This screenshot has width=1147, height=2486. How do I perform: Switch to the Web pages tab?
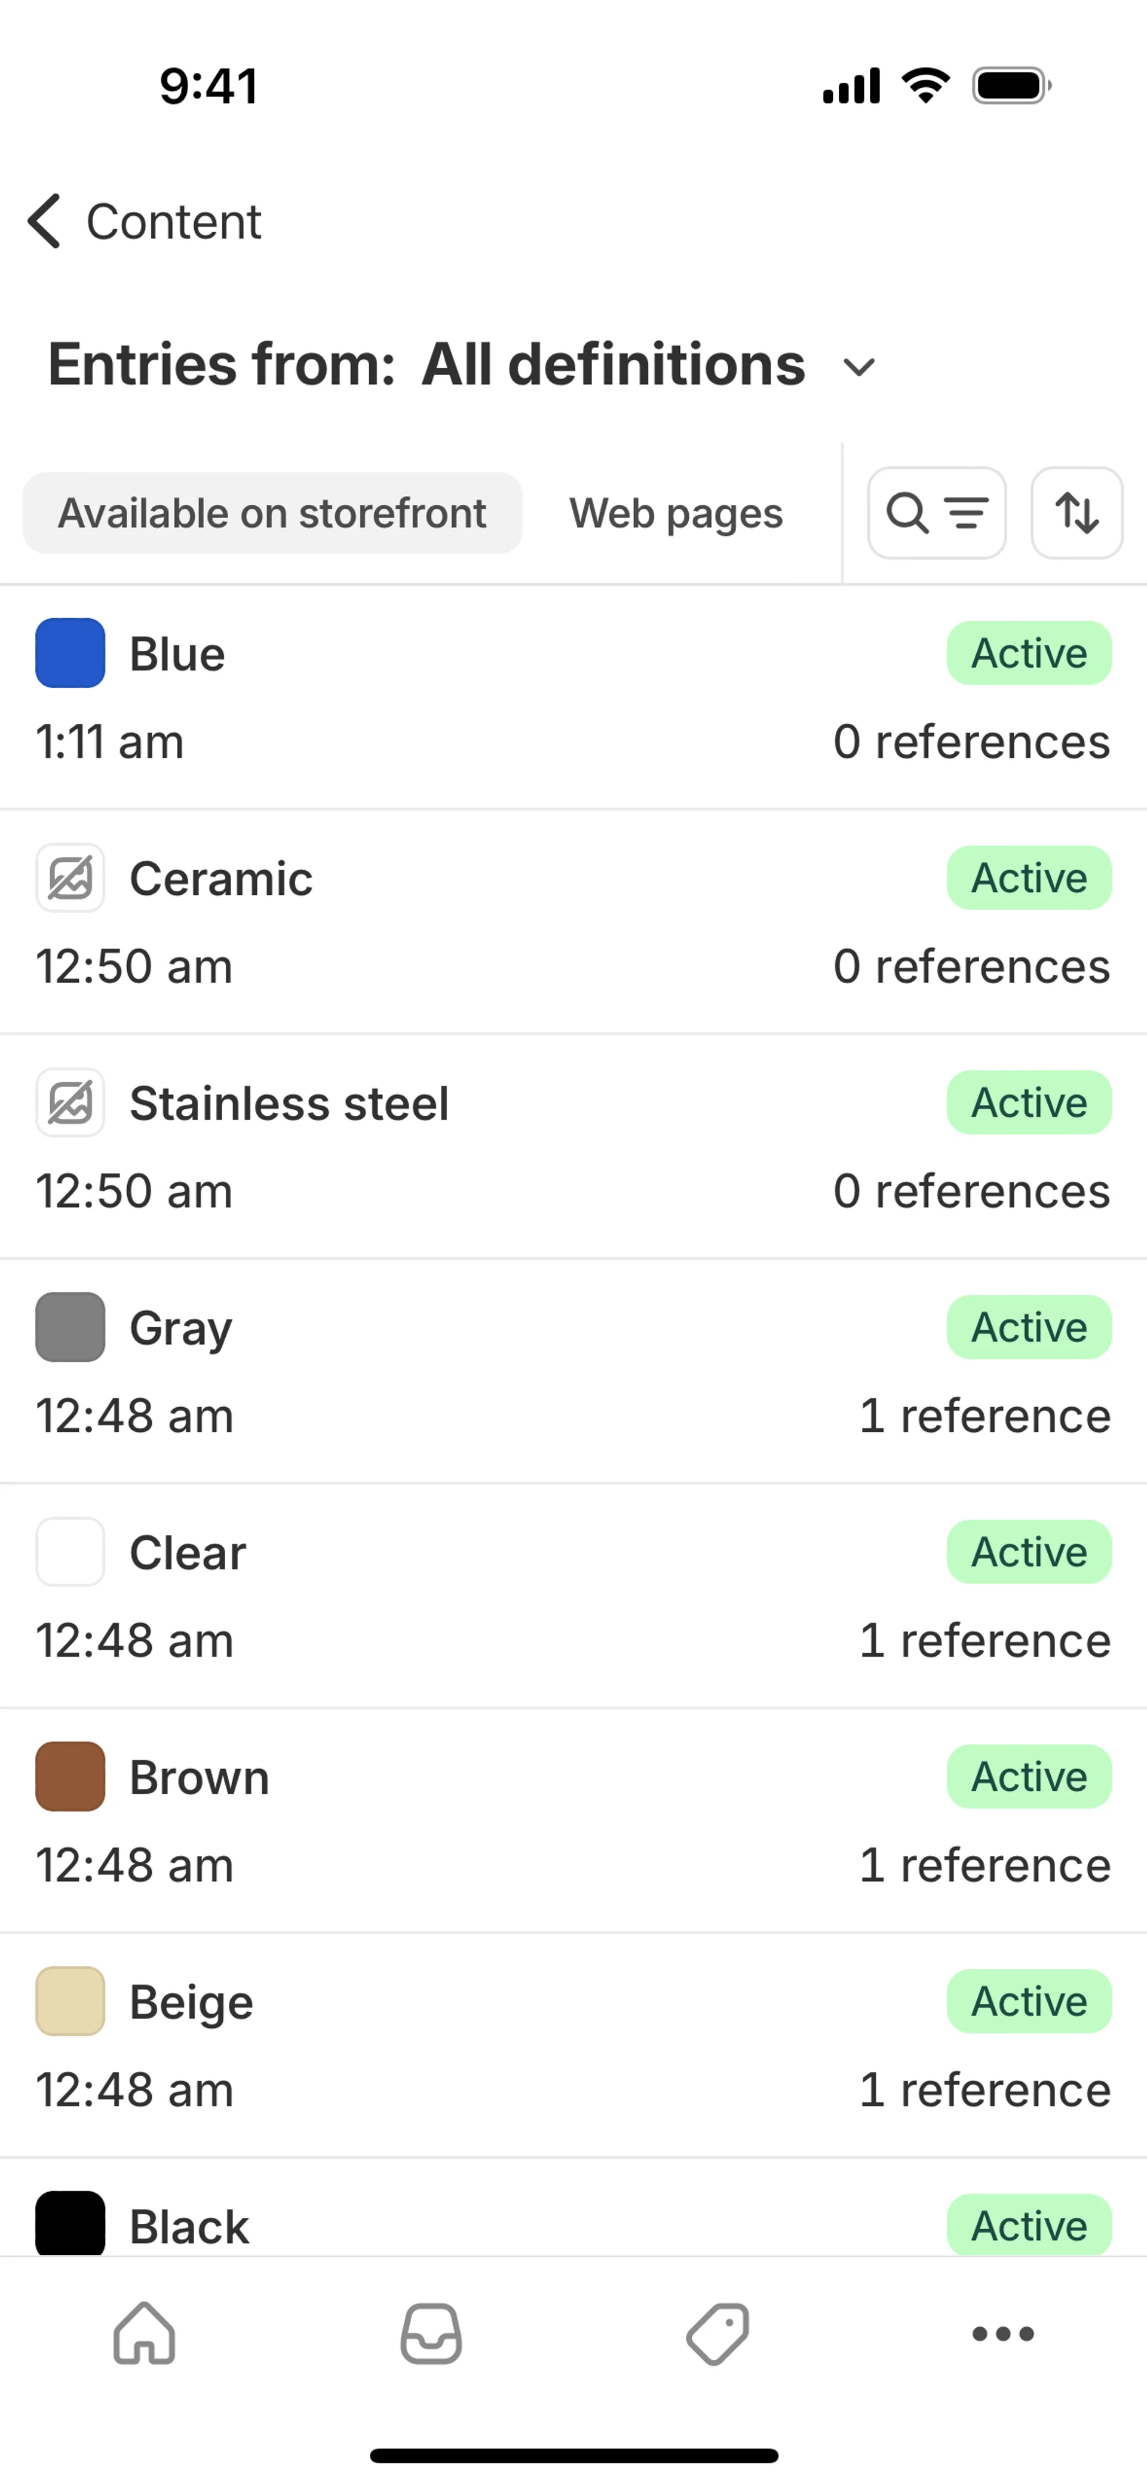pyautogui.click(x=676, y=512)
